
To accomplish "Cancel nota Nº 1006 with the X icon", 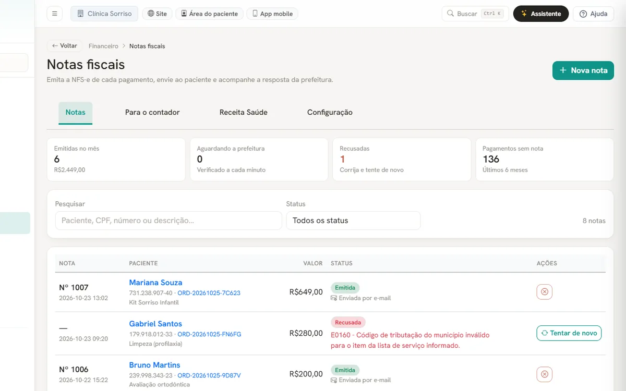I will [544, 374].
